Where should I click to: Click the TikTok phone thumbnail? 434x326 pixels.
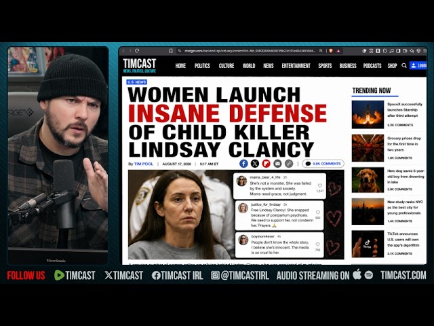coord(368,244)
